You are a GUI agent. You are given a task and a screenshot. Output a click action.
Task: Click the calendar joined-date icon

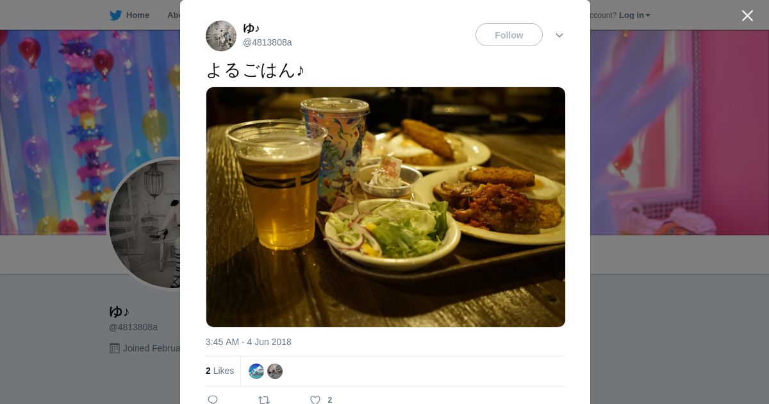click(x=115, y=348)
